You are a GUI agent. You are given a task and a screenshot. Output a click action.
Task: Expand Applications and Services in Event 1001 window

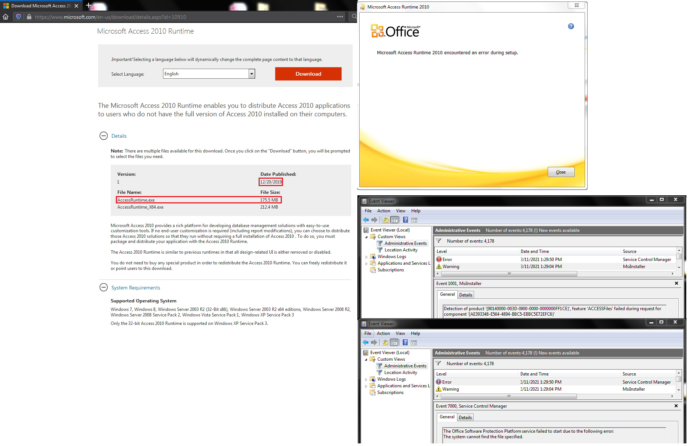(x=366, y=264)
